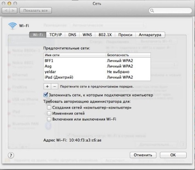Focus the search field in toolbar
Image resolution: width=195 pixels, height=170 pixels.
[170, 11]
